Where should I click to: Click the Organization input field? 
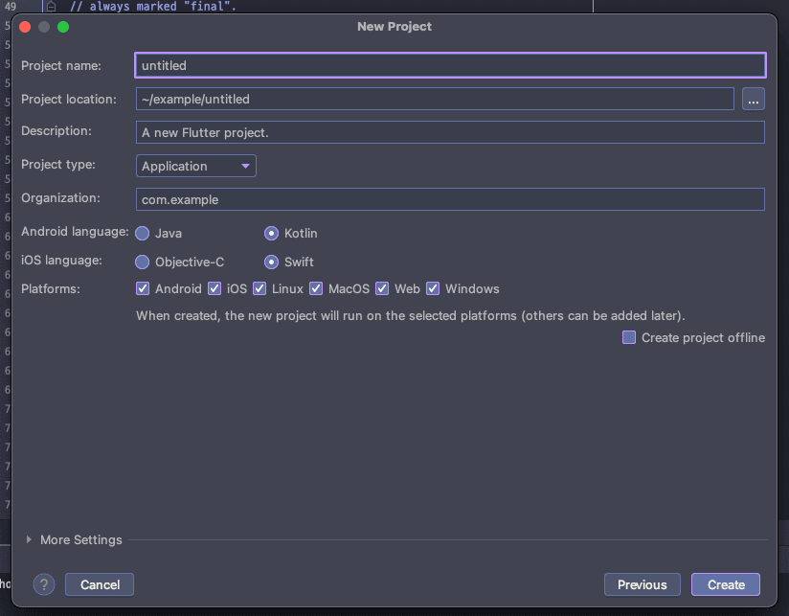[450, 200]
